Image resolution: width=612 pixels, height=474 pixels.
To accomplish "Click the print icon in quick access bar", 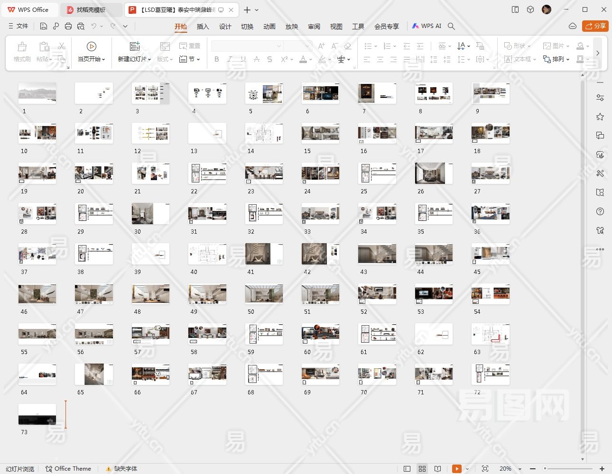I will click(68, 26).
